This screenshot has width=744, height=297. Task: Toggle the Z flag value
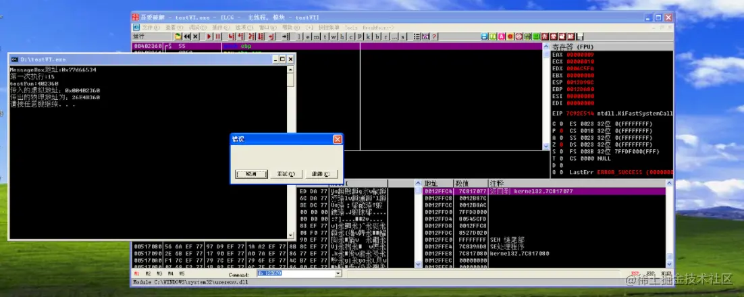[561, 144]
